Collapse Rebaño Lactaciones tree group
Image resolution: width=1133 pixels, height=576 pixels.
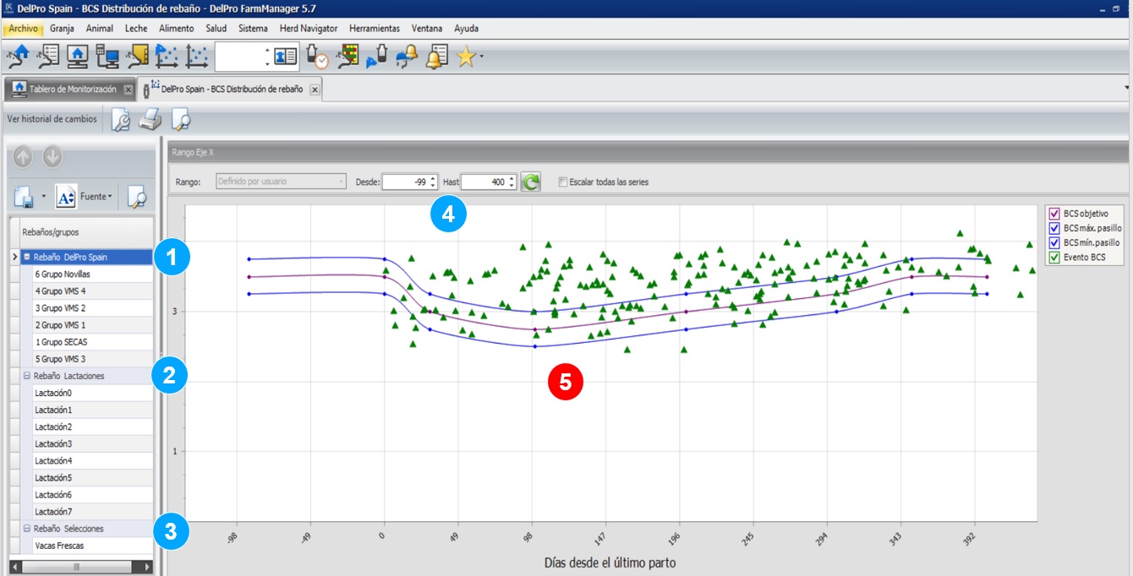click(x=26, y=376)
